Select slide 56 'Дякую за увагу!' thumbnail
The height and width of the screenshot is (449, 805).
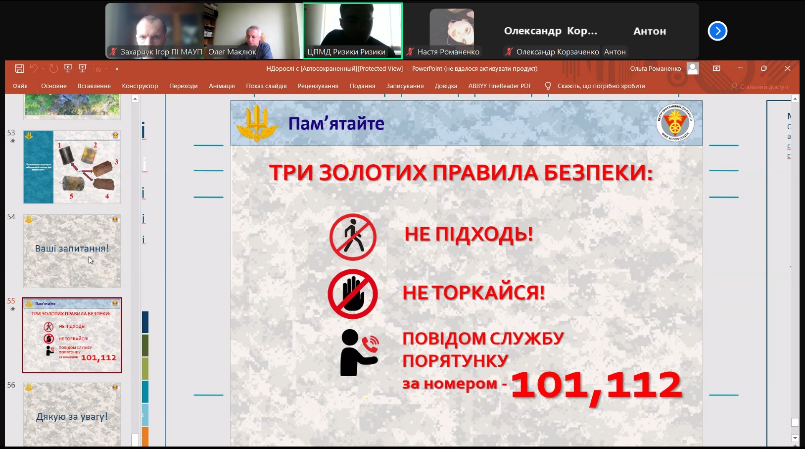[x=72, y=414]
